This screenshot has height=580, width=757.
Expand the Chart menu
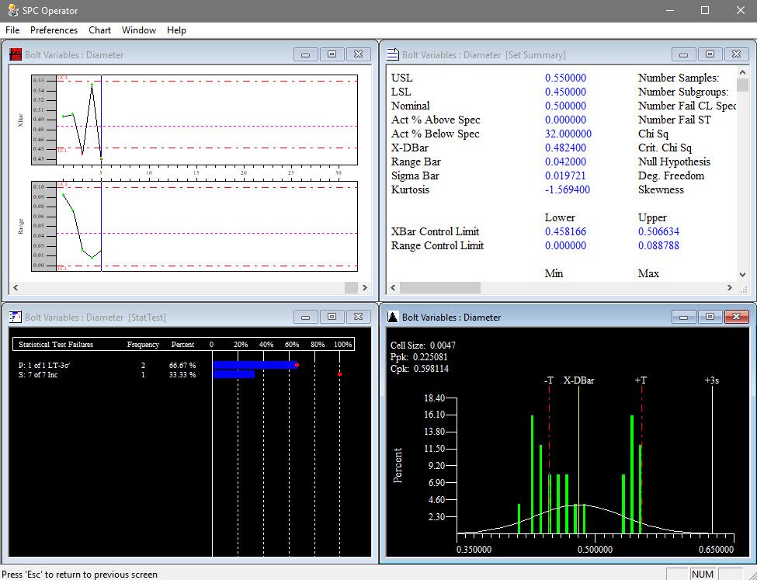(x=99, y=30)
